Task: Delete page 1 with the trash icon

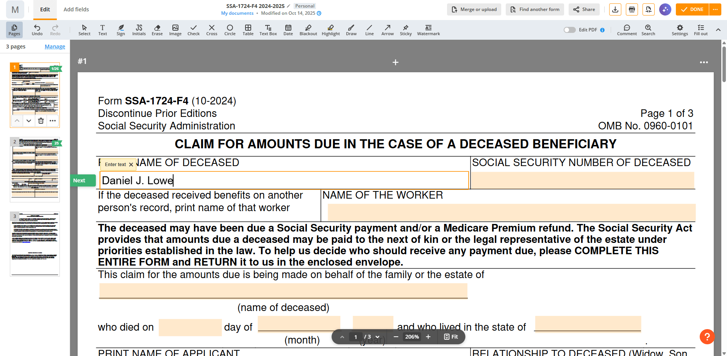Action: point(41,121)
